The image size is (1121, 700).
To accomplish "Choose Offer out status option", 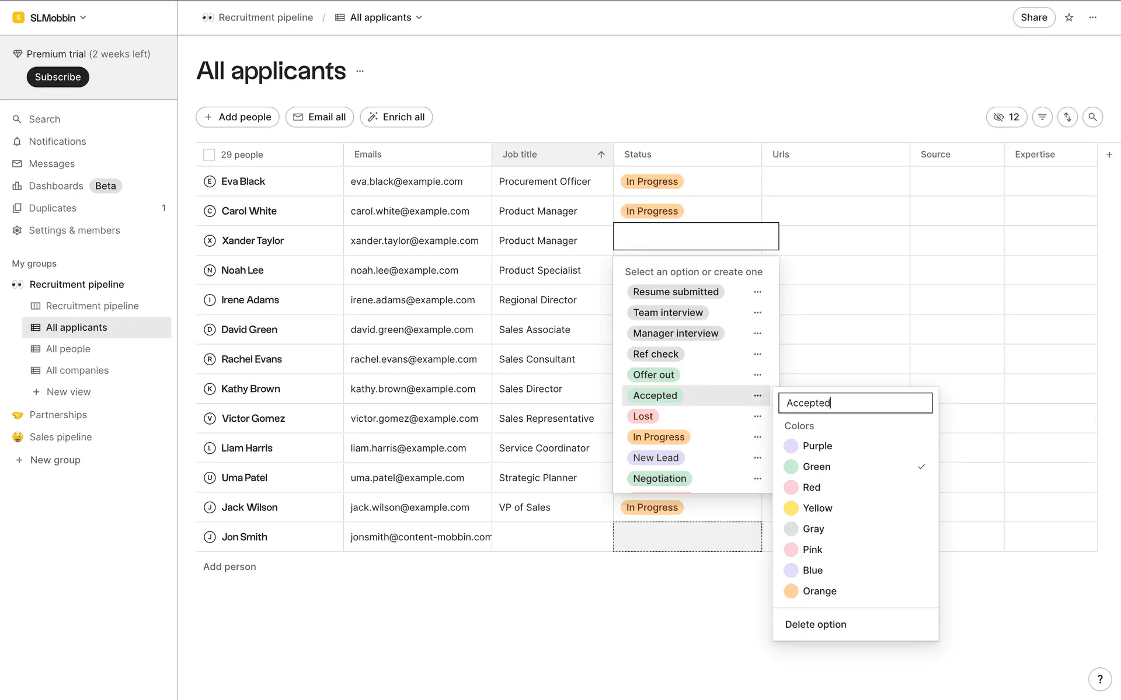I will point(653,375).
